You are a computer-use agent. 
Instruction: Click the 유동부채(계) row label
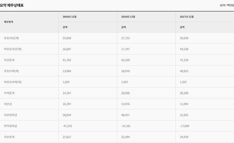tap(11, 71)
